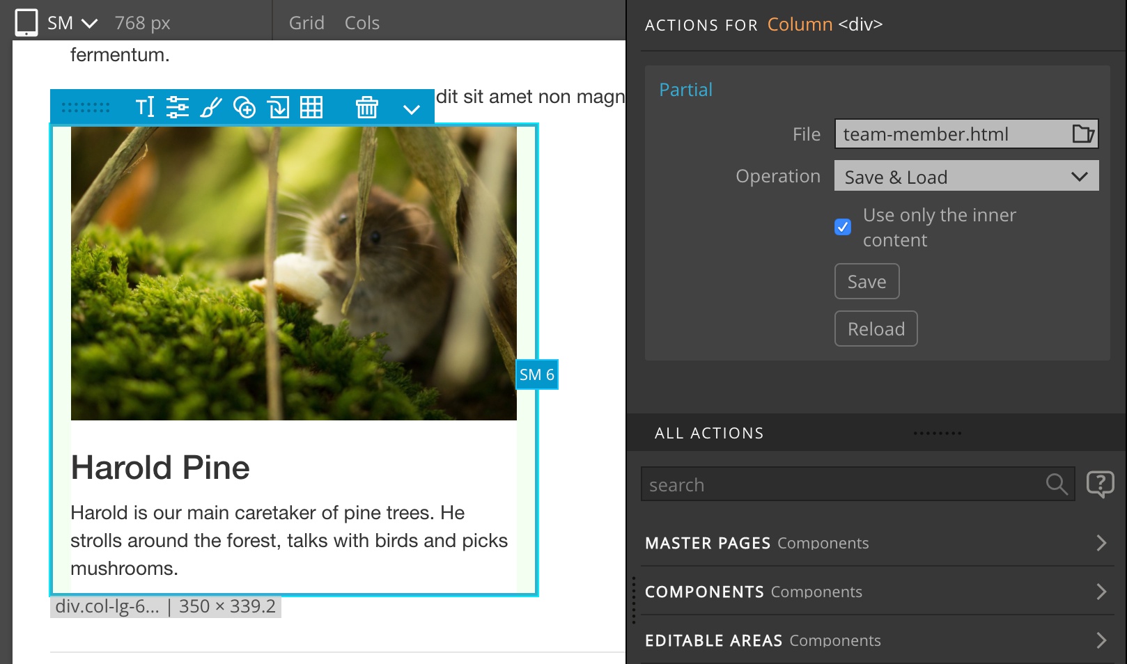Click the drag handle dots on element toolbar

pyautogui.click(x=86, y=107)
